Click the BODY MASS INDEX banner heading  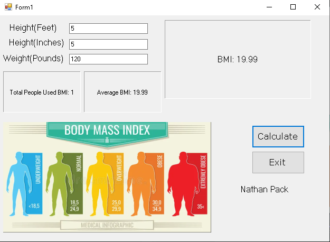point(107,130)
